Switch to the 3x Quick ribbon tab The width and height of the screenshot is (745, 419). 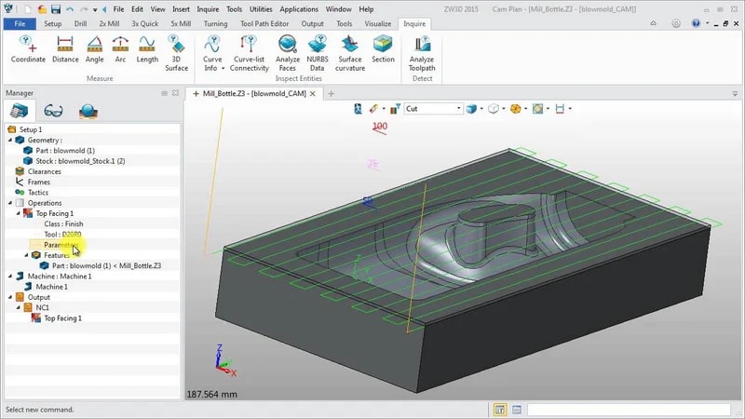tap(145, 23)
